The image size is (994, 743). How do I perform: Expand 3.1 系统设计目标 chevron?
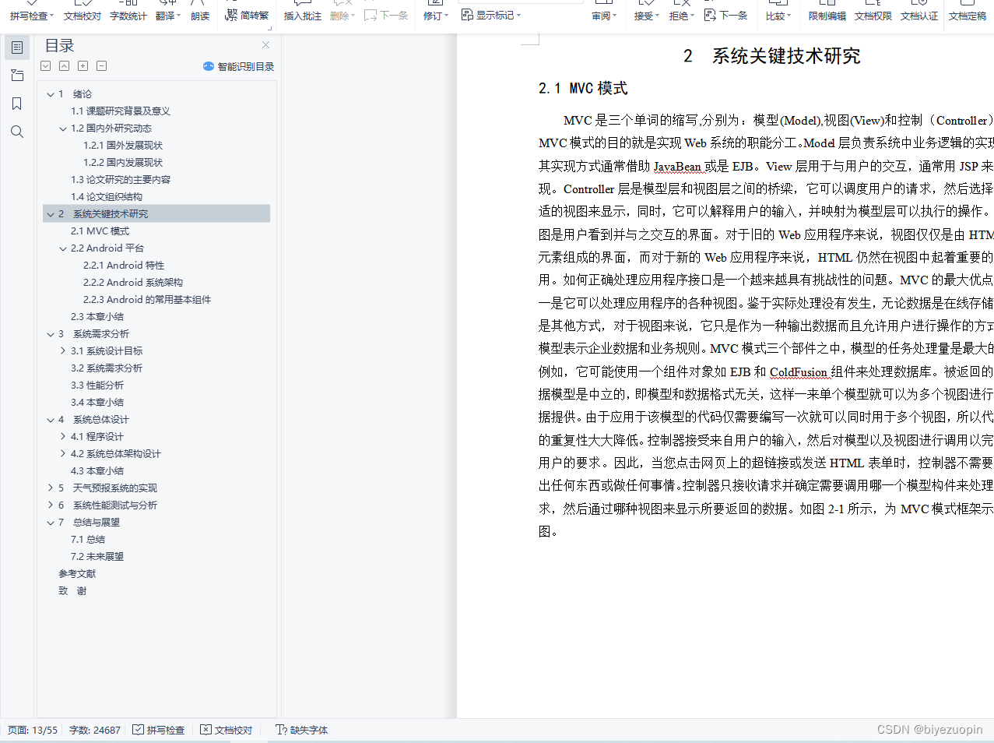coord(63,351)
